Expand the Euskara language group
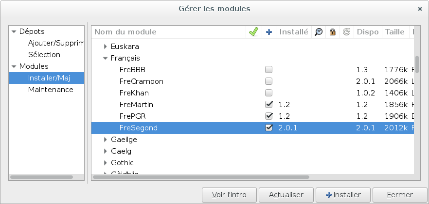This screenshot has height=204, width=429. click(x=106, y=47)
